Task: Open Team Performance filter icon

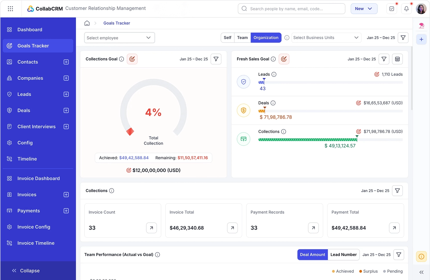Action: pos(399,255)
